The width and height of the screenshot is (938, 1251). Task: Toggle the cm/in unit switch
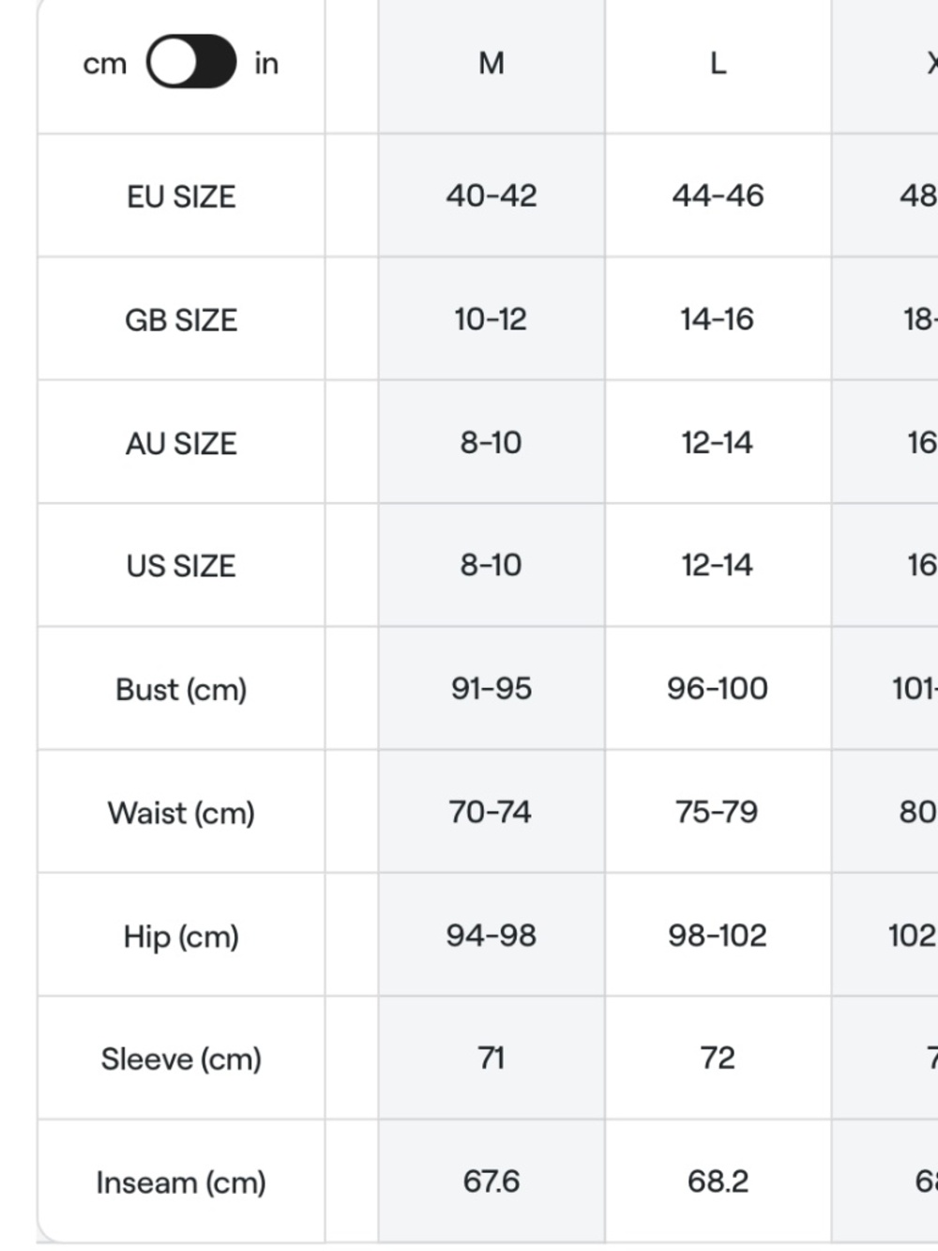click(x=191, y=62)
